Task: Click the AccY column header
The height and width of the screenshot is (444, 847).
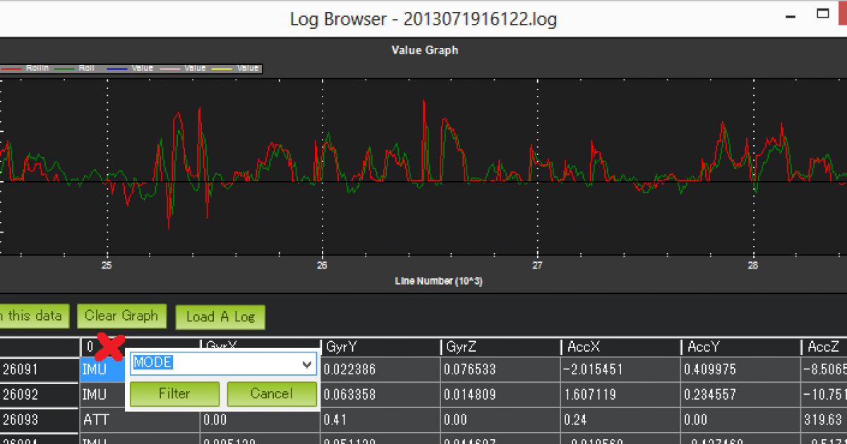Action: pos(740,347)
